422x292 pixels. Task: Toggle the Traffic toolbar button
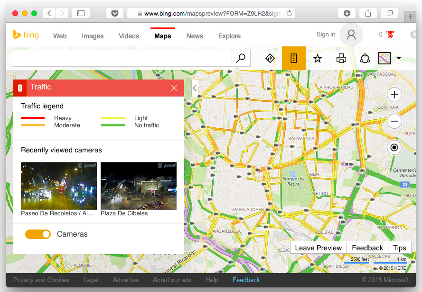[x=294, y=58]
